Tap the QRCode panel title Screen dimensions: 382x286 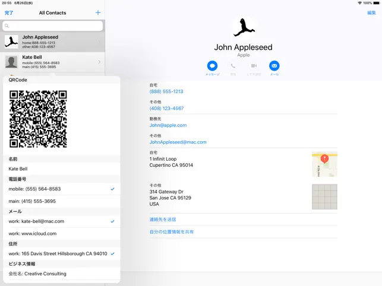18,80
